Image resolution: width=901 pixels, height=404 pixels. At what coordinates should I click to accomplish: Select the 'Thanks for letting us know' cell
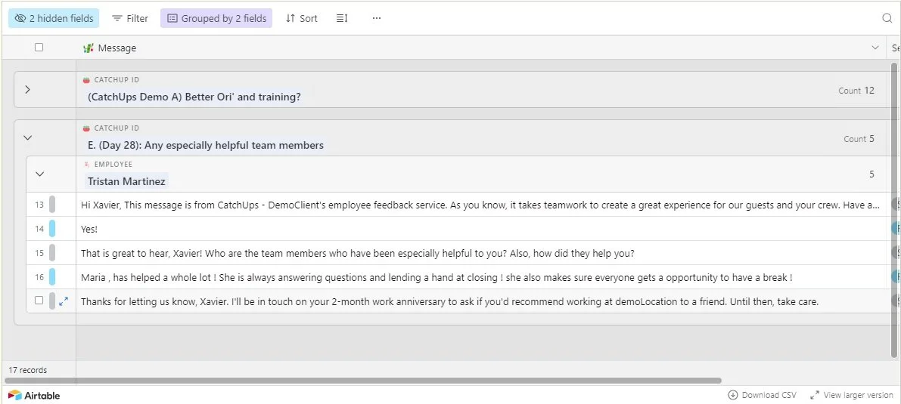pyautogui.click(x=480, y=301)
